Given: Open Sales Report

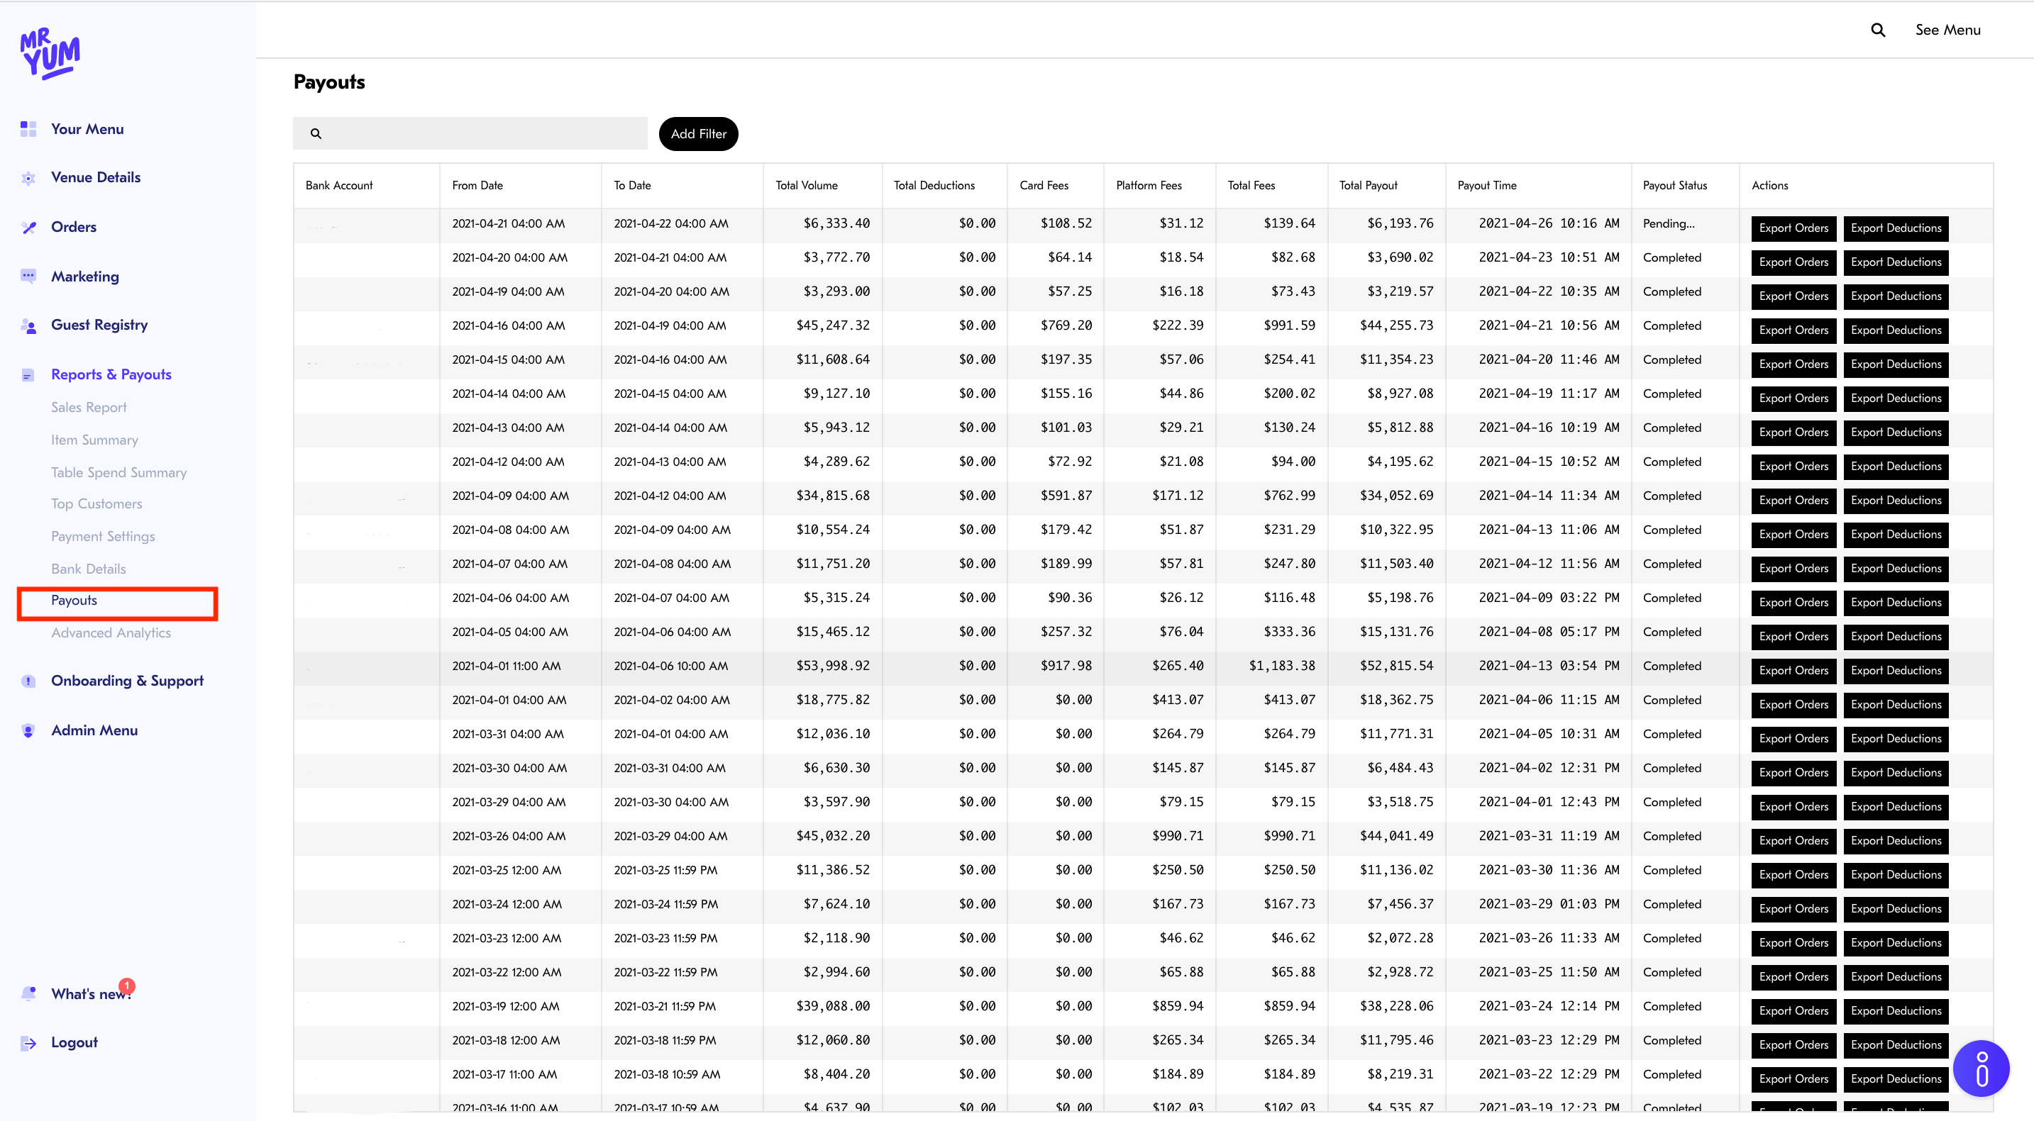Looking at the screenshot, I should pyautogui.click(x=89, y=407).
